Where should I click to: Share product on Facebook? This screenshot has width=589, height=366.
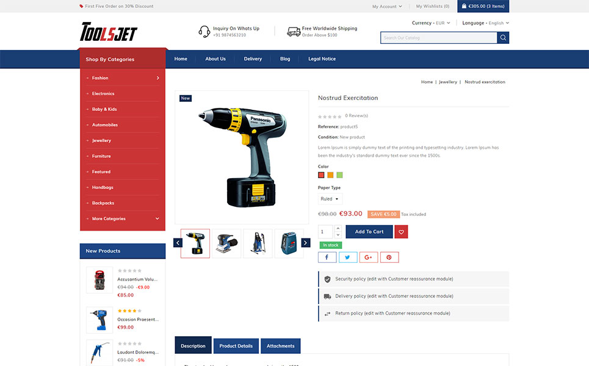[x=327, y=257]
